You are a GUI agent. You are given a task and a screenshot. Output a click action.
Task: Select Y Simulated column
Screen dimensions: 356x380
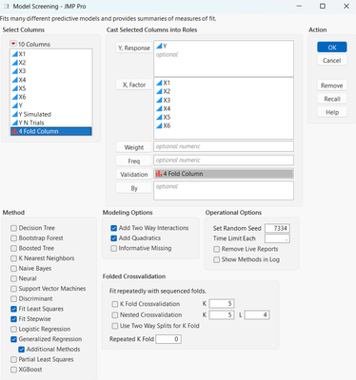[51, 114]
